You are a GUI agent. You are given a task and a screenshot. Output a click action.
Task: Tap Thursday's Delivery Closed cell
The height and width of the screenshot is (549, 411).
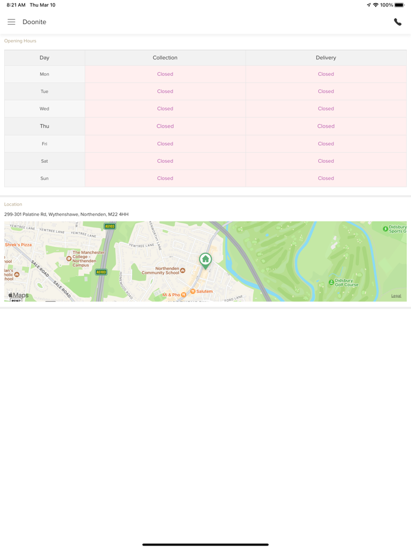326,126
